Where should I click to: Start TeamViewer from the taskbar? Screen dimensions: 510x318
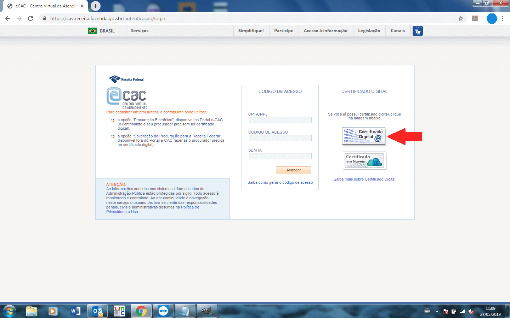coord(163,311)
